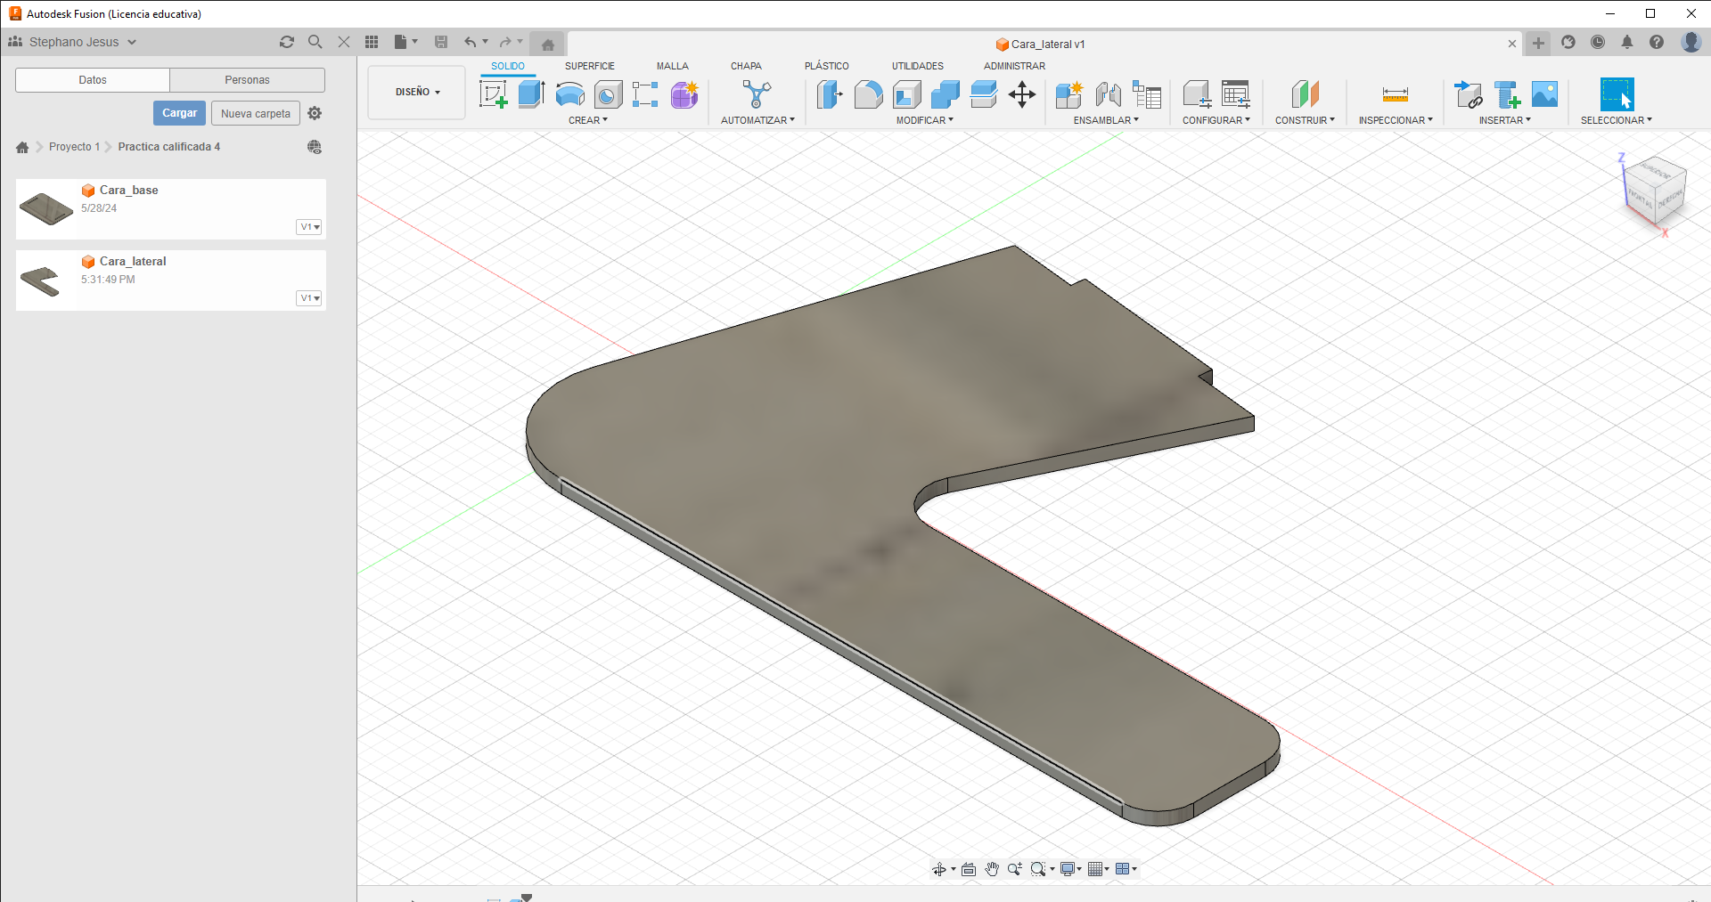Click the Insert McMaster-Carr component icon
Screen dimensions: 1711x902
[x=1507, y=94]
